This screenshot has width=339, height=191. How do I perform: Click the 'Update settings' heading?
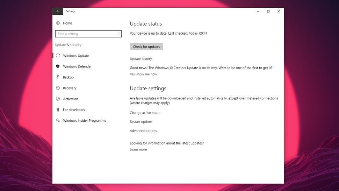[x=148, y=89]
